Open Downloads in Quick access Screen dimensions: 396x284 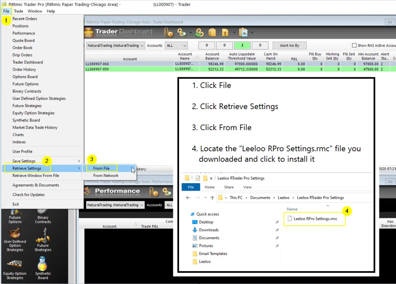208,230
